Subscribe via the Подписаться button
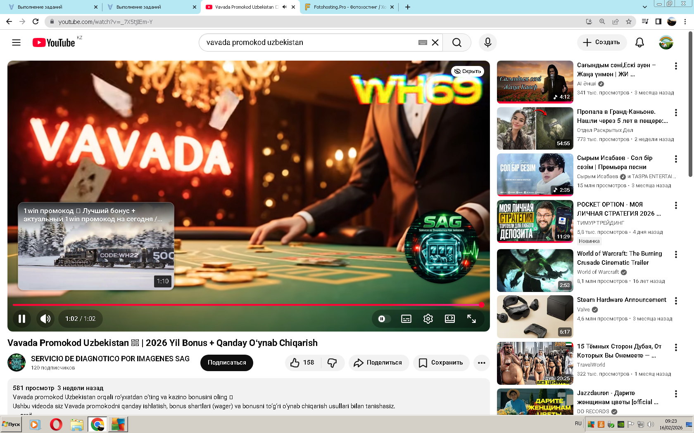694x433 pixels. click(227, 362)
